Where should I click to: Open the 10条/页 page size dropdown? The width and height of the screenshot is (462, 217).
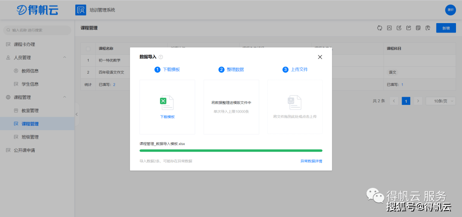[x=441, y=101]
